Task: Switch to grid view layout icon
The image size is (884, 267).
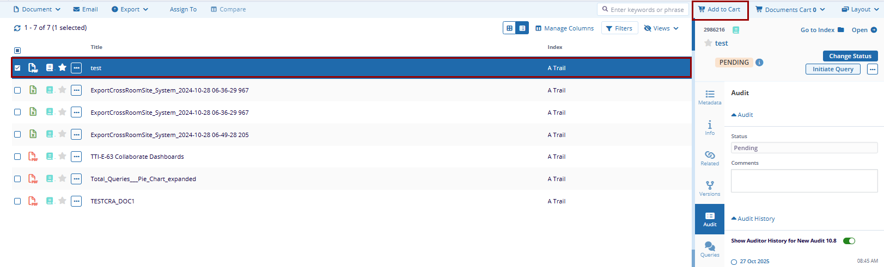Action: click(509, 28)
